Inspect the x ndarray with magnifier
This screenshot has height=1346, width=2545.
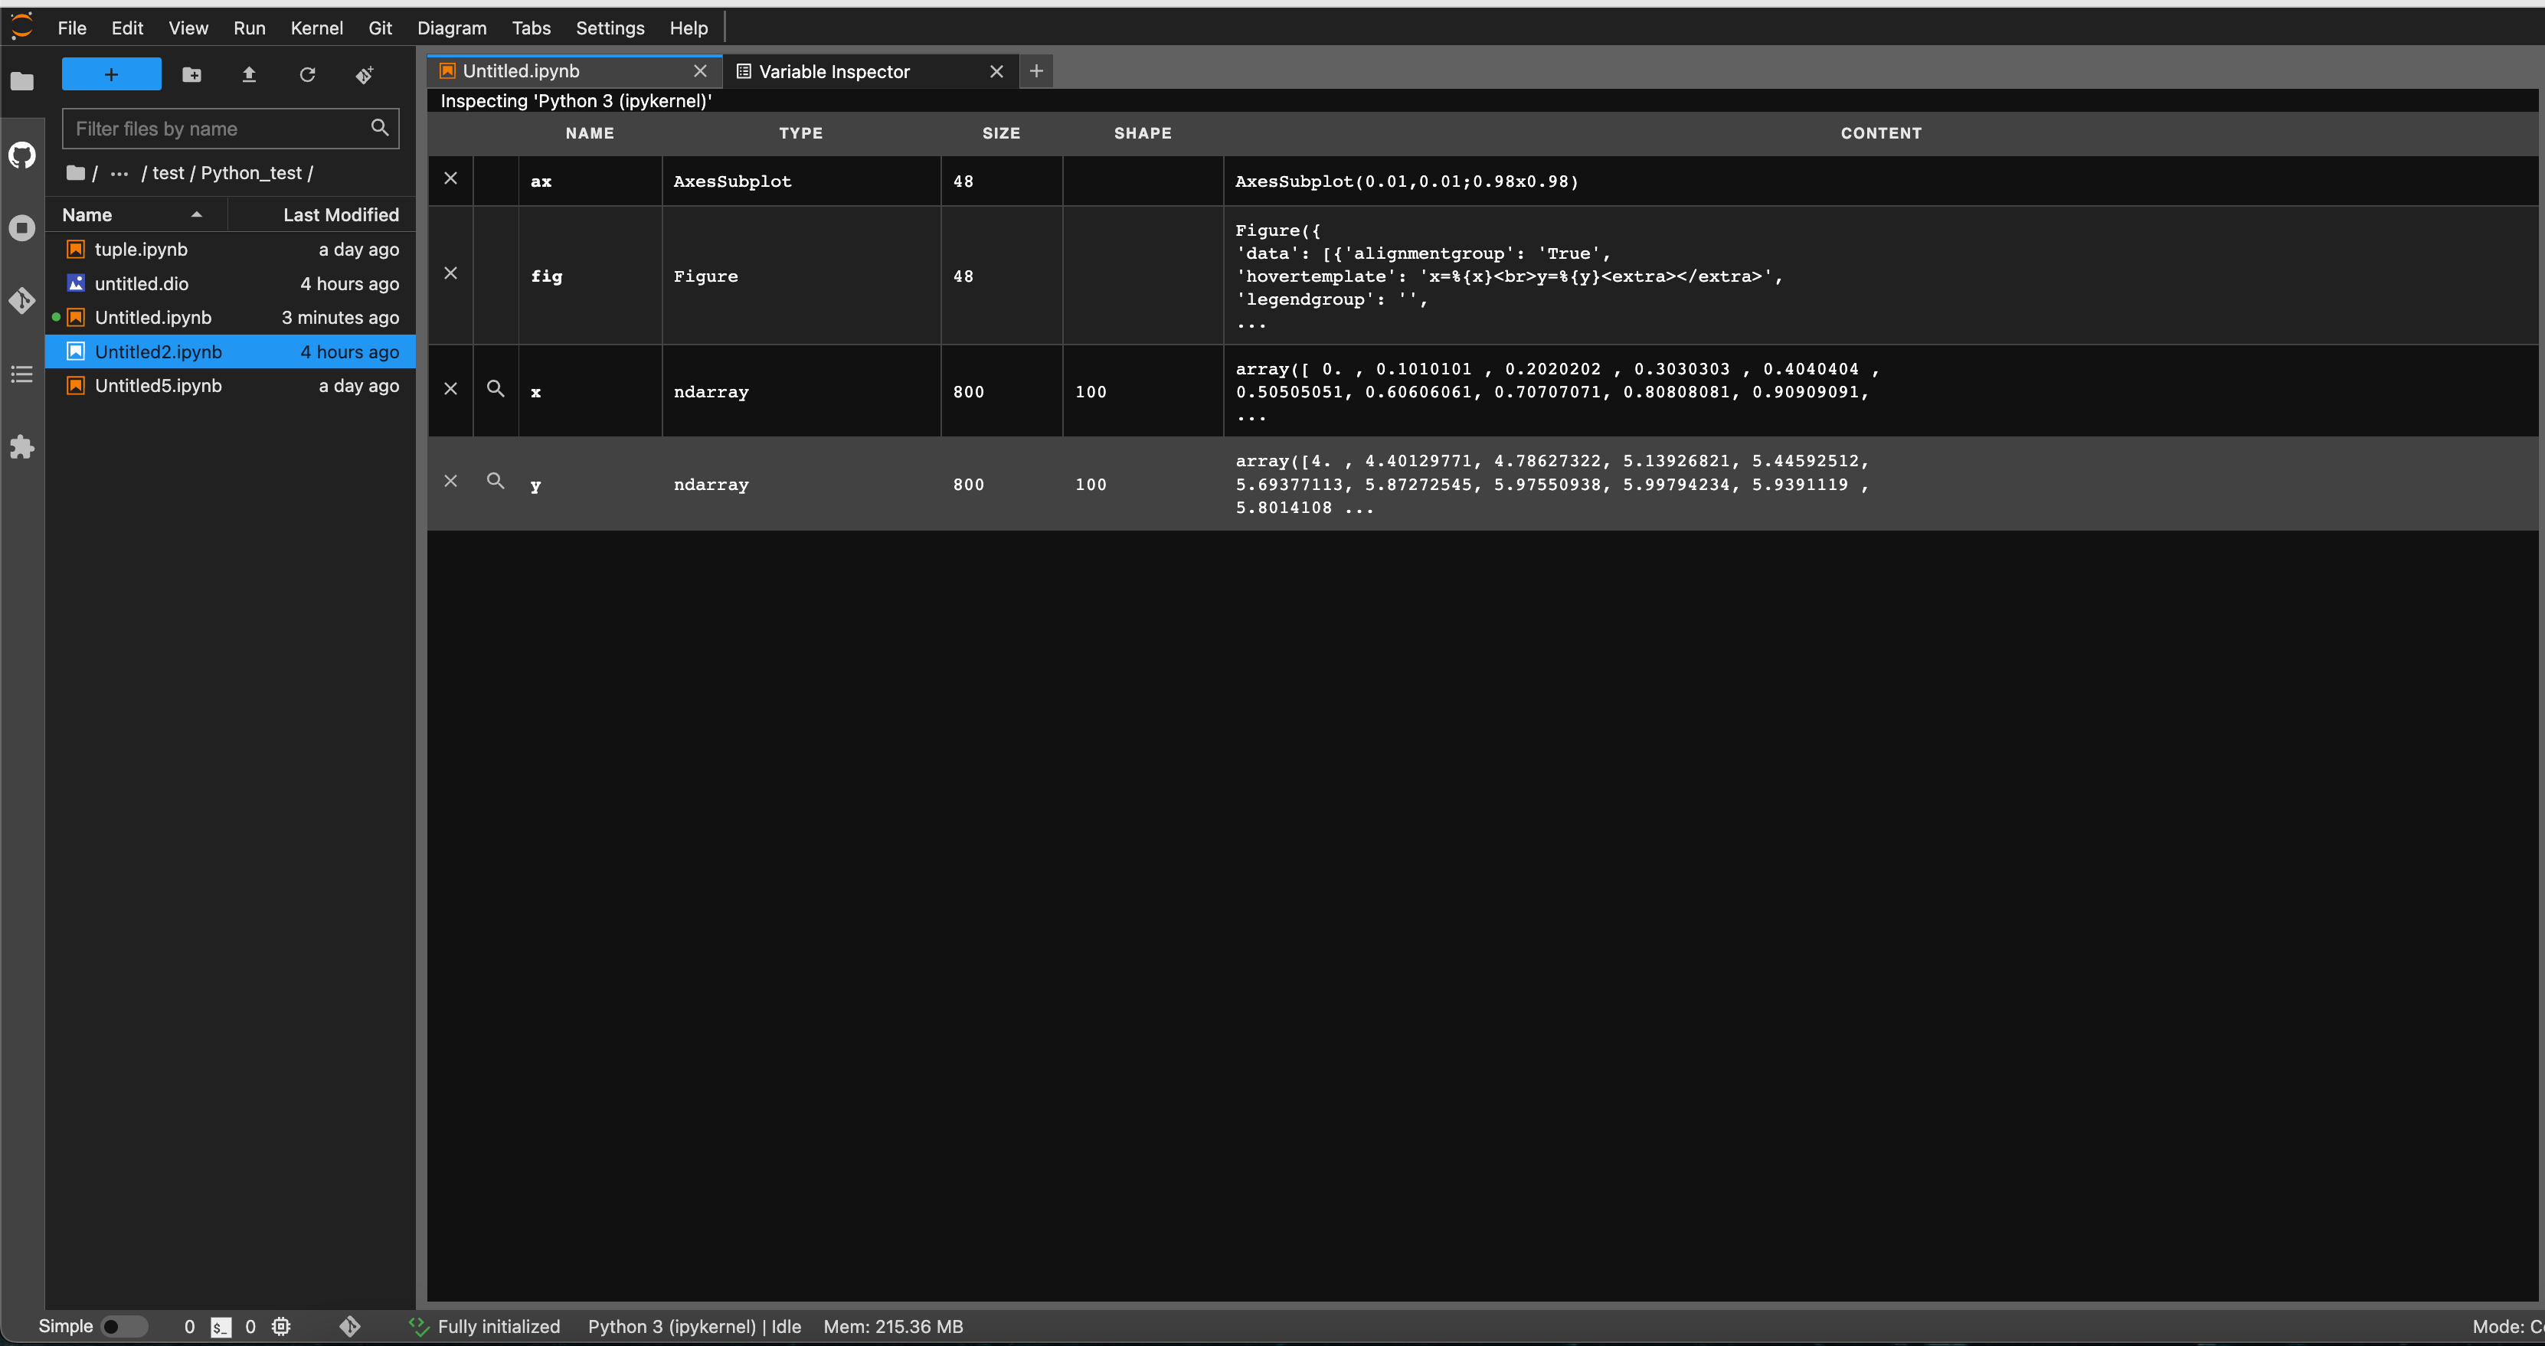pos(496,389)
